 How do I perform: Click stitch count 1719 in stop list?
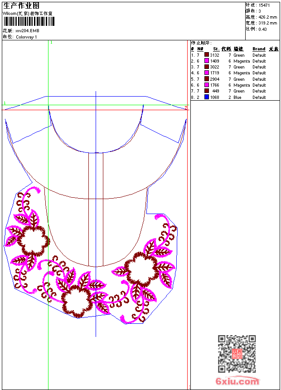pos(215,73)
